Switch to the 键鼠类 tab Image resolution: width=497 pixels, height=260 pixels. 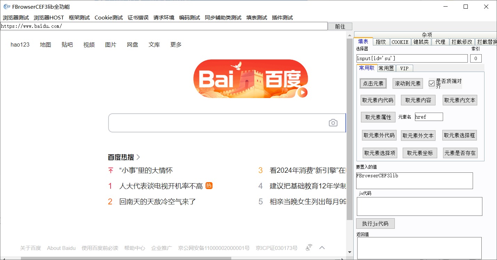421,42
